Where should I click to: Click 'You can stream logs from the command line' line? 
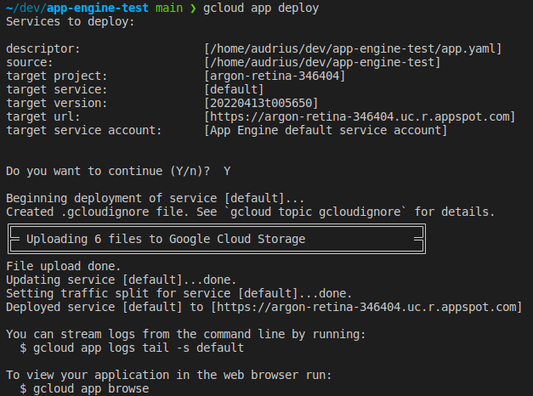tap(186, 334)
